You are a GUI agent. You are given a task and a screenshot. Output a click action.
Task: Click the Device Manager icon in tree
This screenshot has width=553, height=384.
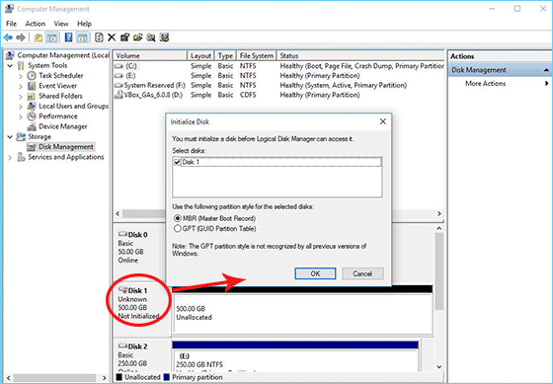[32, 126]
